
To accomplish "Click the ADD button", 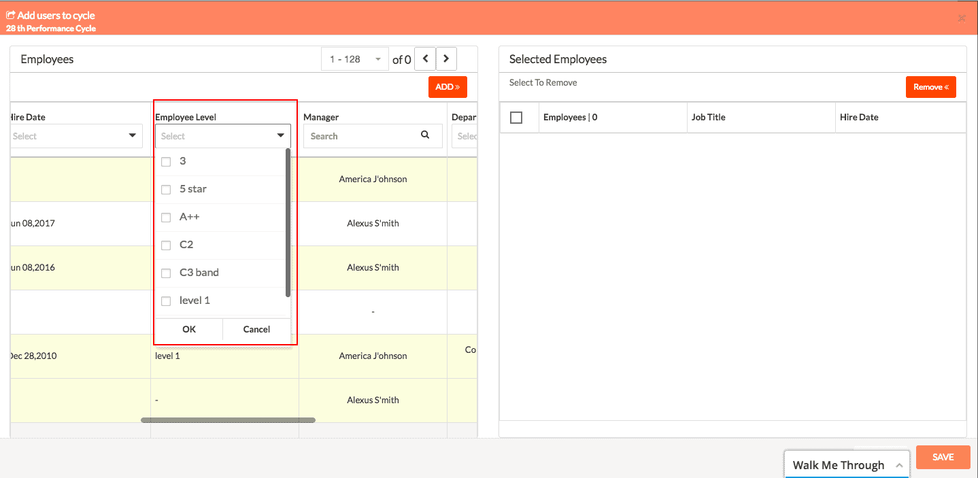I will (448, 87).
